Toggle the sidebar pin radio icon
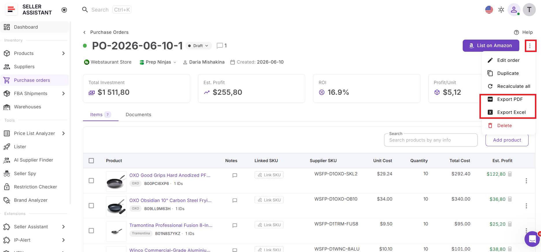541x252 pixels. tap(64, 10)
